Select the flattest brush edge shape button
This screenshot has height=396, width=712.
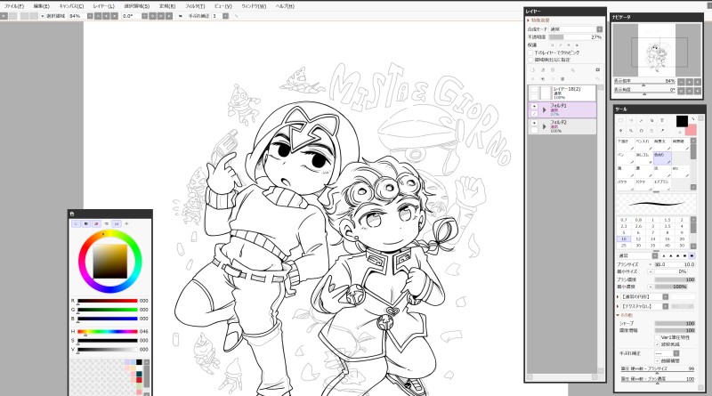pos(692,255)
